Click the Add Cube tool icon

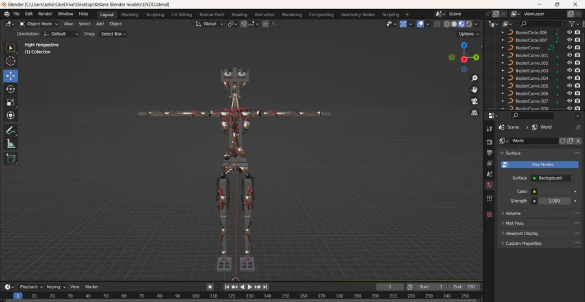pyautogui.click(x=10, y=158)
